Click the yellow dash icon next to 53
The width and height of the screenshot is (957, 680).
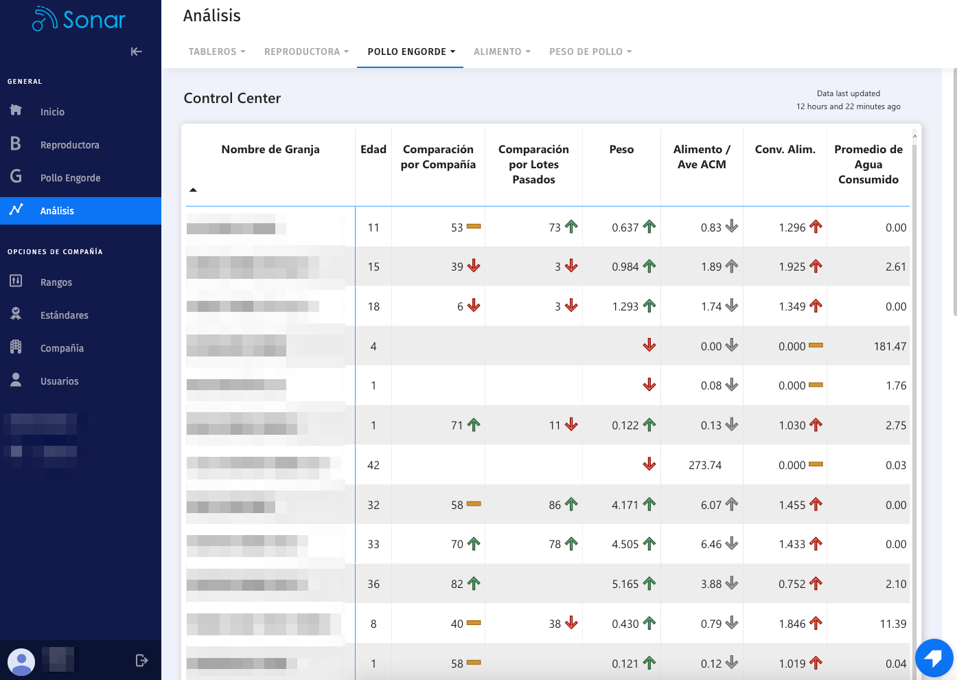[x=474, y=226]
